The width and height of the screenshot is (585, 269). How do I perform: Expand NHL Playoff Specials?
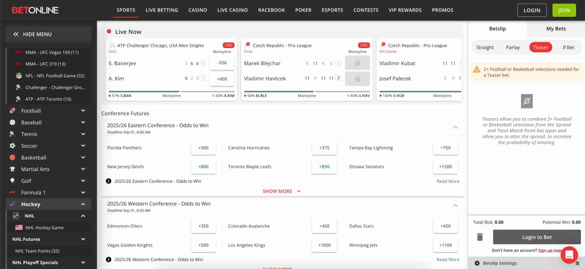(83, 262)
